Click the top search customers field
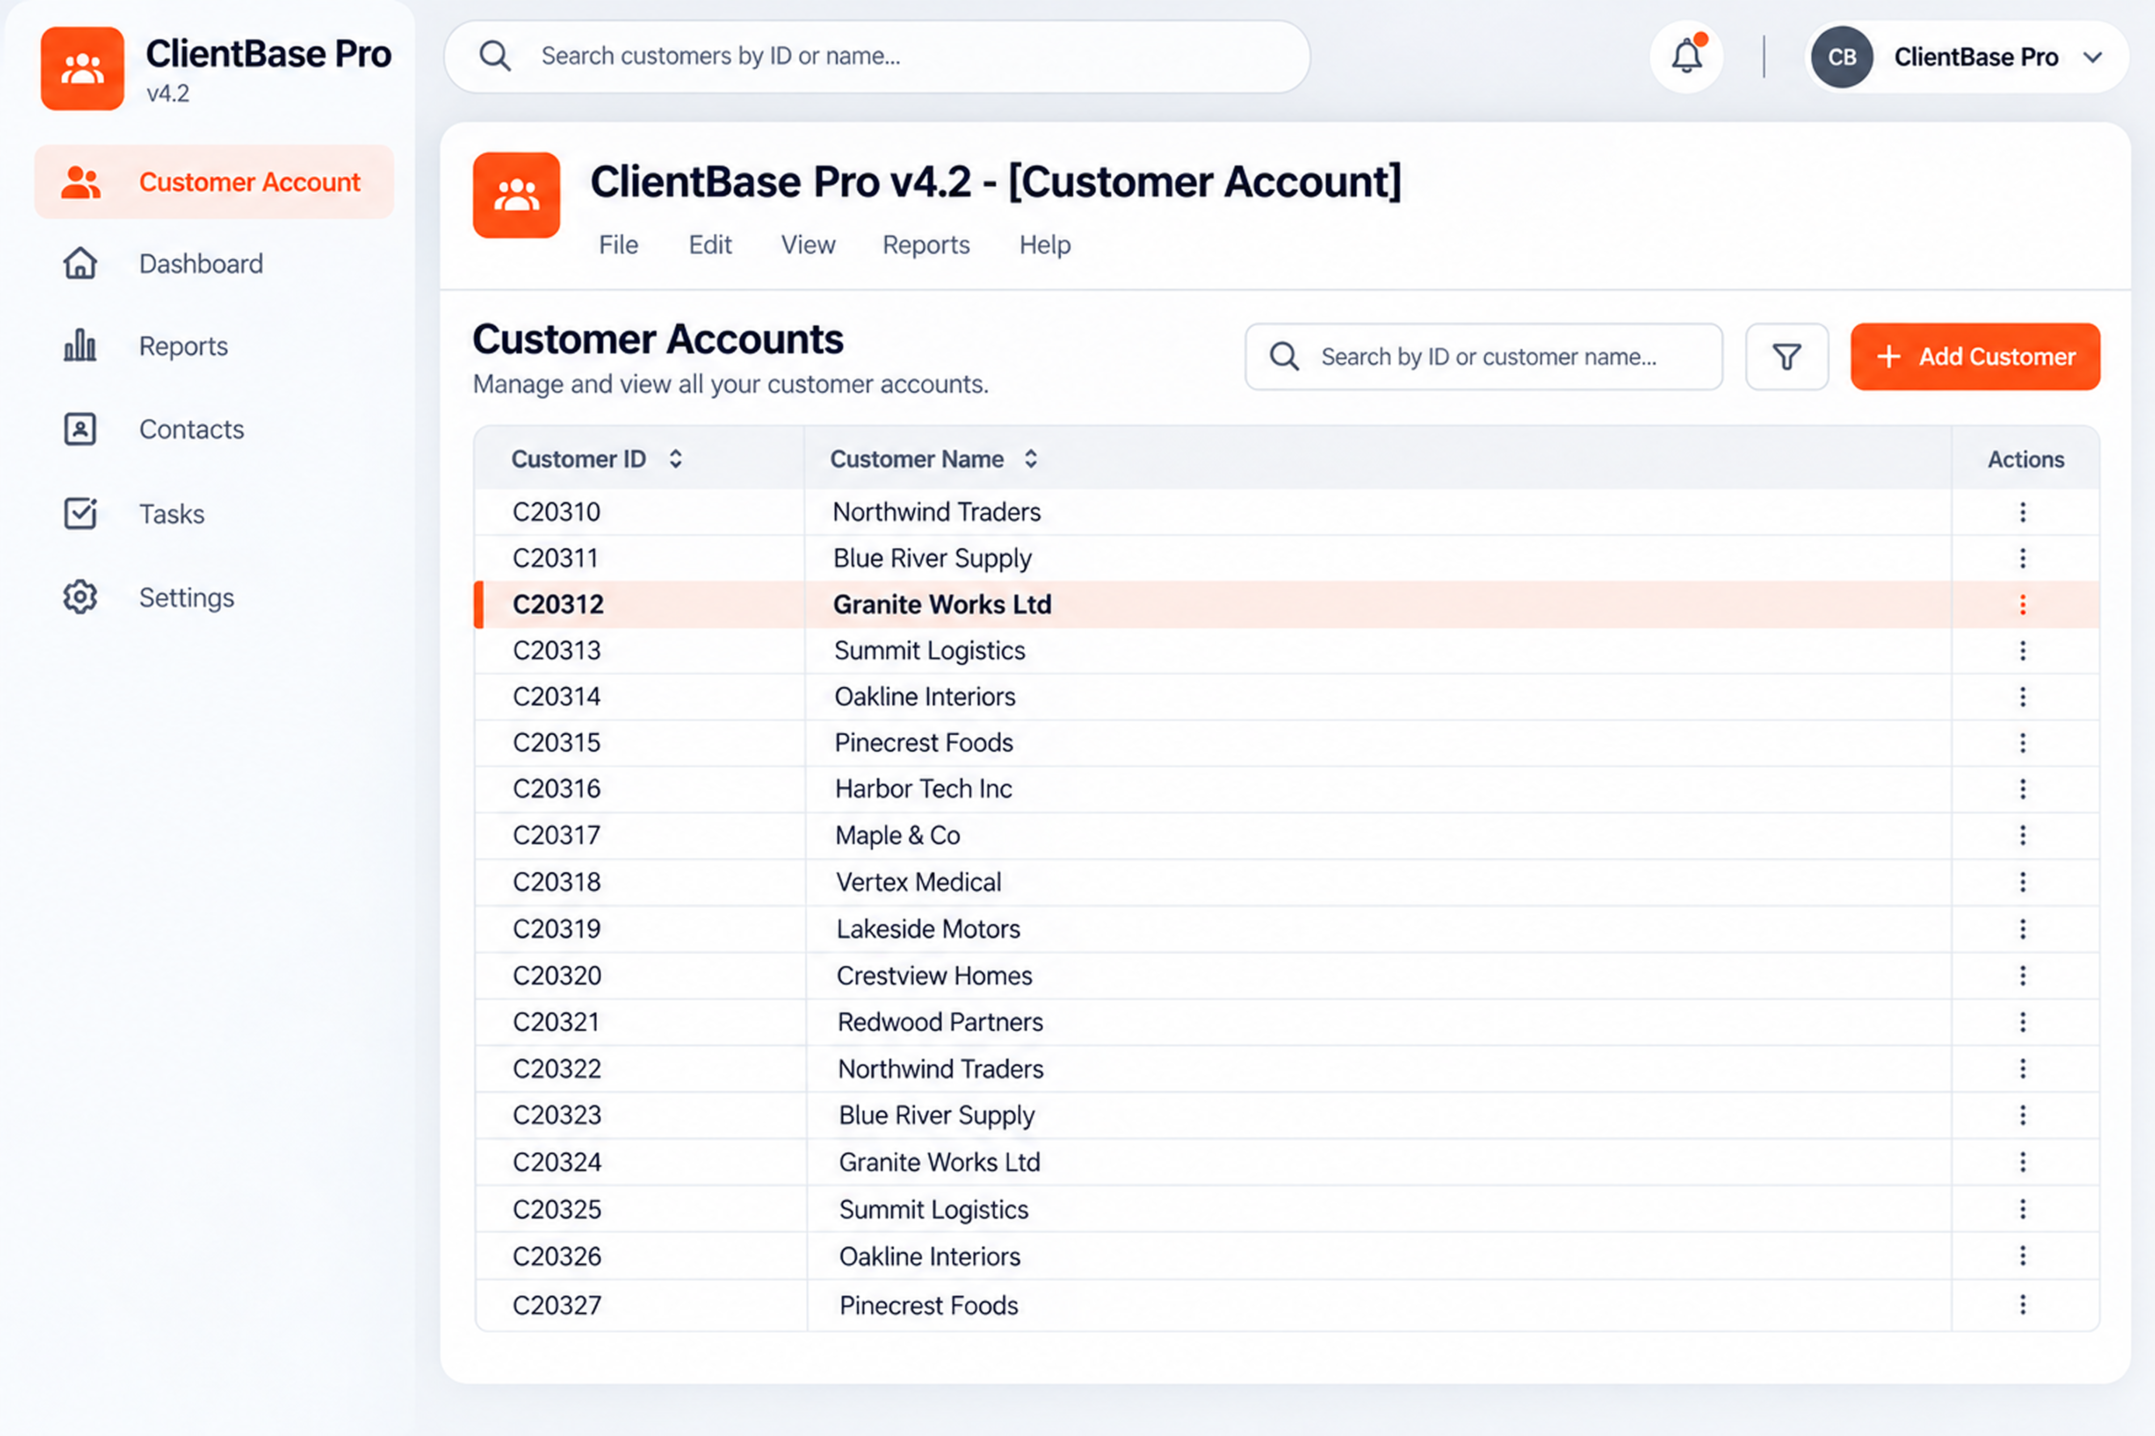Image resolution: width=2155 pixels, height=1436 pixels. (877, 57)
